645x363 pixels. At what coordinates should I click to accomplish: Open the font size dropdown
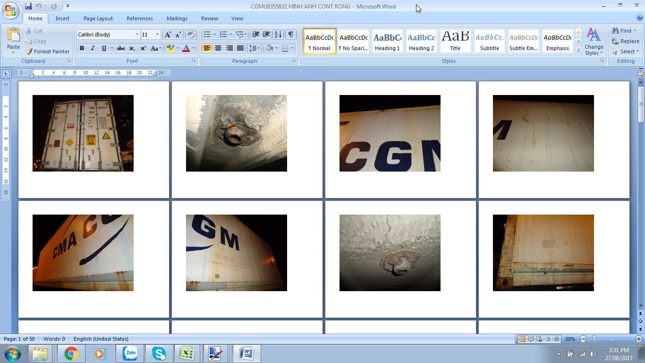[157, 35]
